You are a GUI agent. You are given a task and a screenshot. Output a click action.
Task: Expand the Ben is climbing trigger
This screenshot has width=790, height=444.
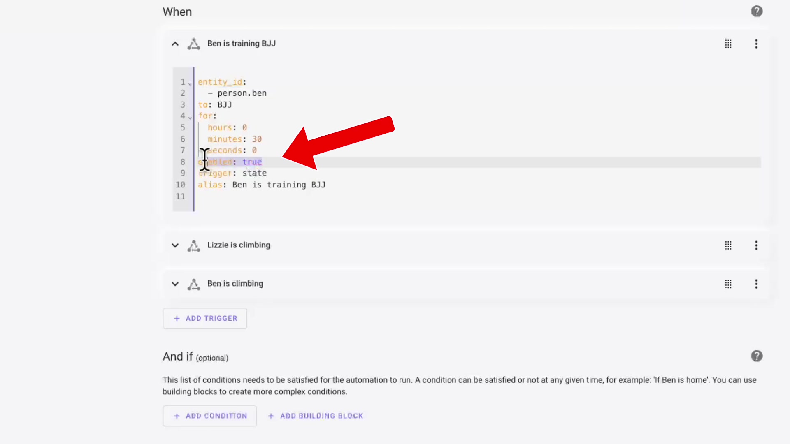[x=175, y=284]
